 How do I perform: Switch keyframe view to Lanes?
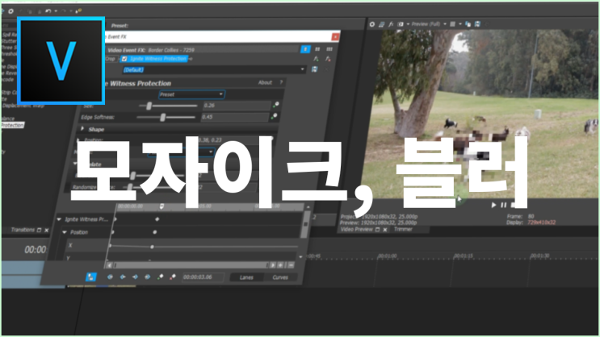[246, 277]
